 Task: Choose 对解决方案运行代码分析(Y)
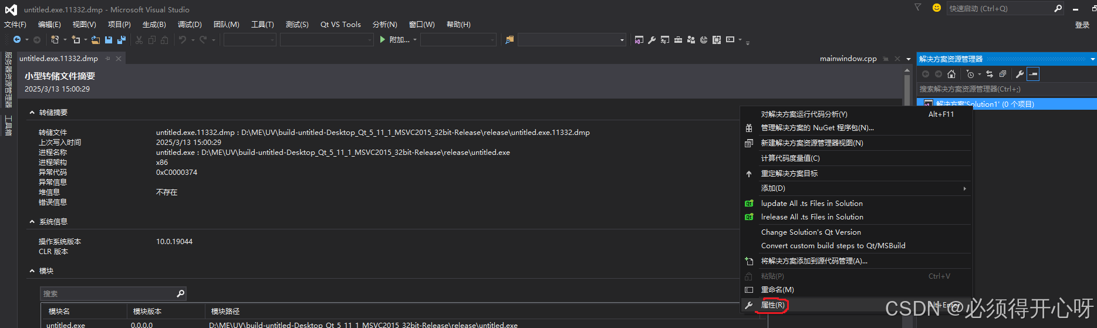pos(856,114)
